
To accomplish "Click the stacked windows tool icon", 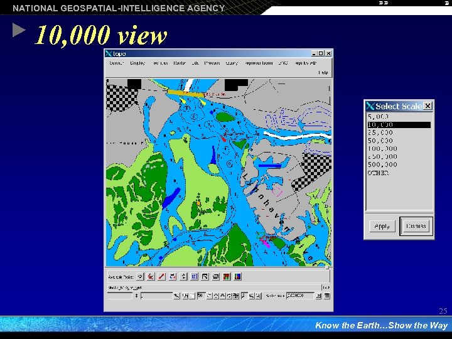I will tap(215, 277).
